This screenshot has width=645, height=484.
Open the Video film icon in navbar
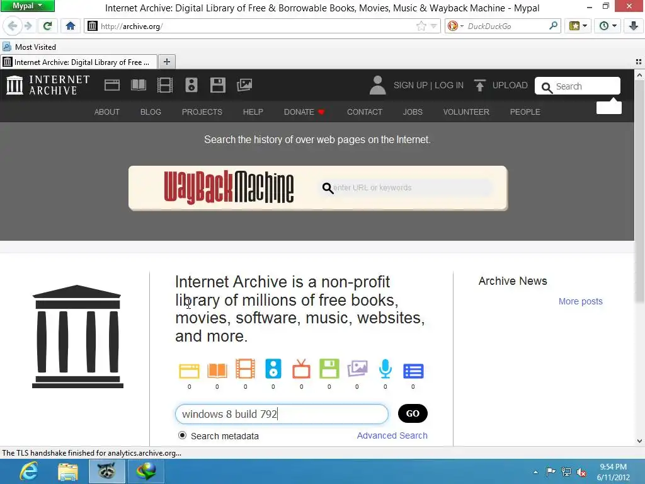(165, 85)
